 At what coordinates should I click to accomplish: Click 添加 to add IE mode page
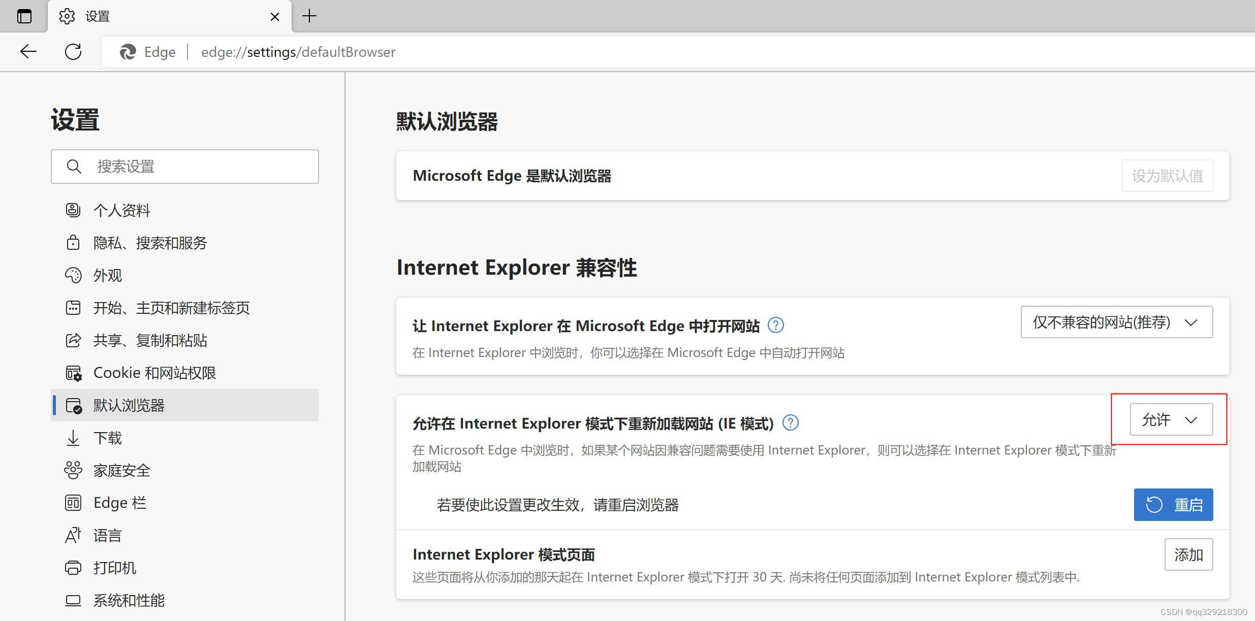coord(1188,554)
